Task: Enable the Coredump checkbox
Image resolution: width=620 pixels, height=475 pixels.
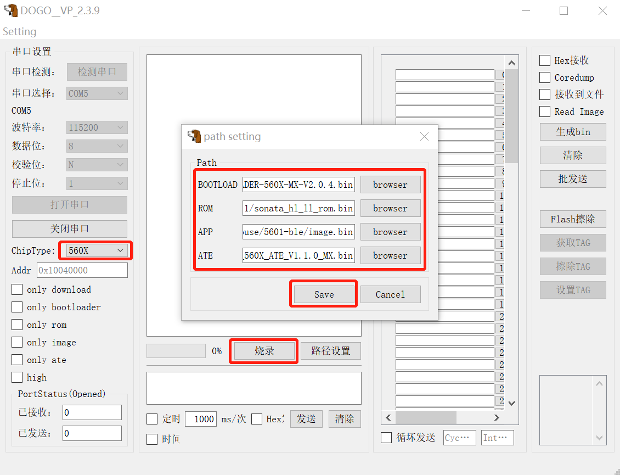Action: pyautogui.click(x=545, y=77)
